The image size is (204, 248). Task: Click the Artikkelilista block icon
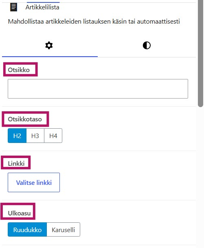coord(13,7)
